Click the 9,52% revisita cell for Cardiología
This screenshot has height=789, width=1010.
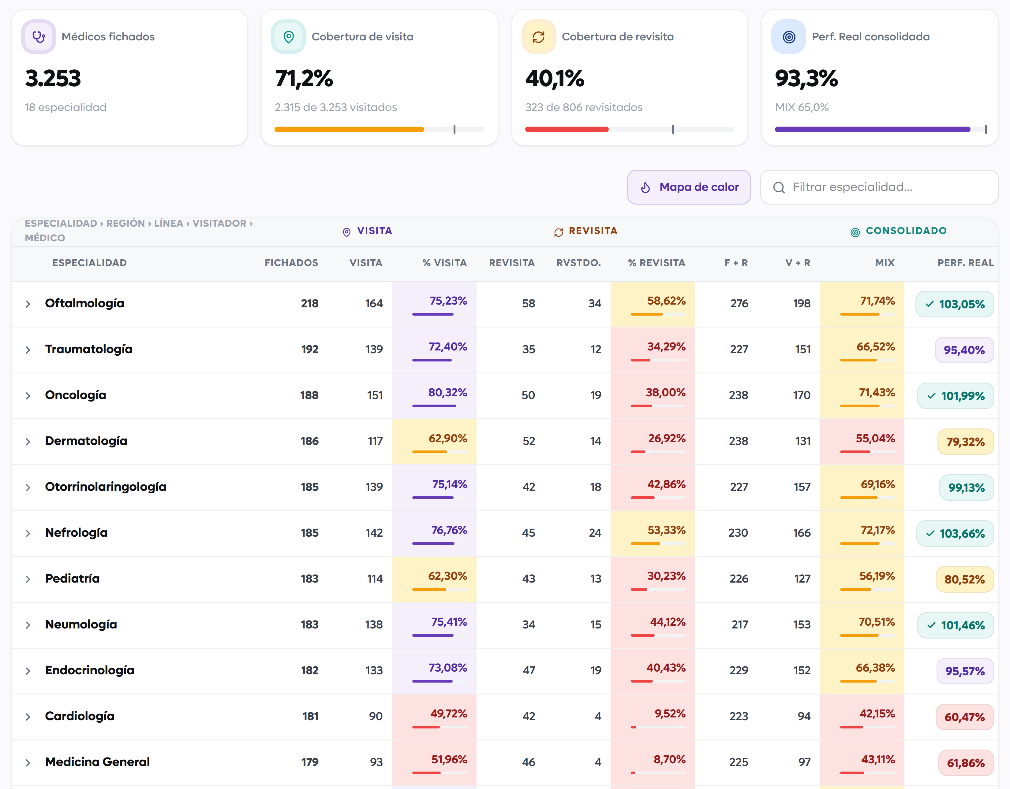pyautogui.click(x=653, y=717)
